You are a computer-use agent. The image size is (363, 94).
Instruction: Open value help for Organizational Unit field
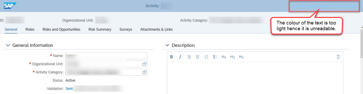pos(144,64)
